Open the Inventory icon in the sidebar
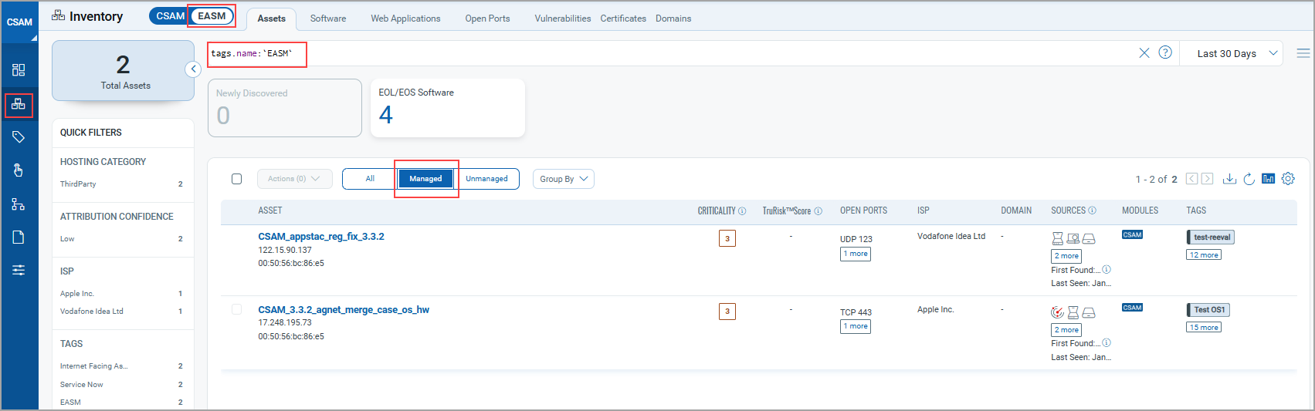The height and width of the screenshot is (411, 1315). coord(19,104)
